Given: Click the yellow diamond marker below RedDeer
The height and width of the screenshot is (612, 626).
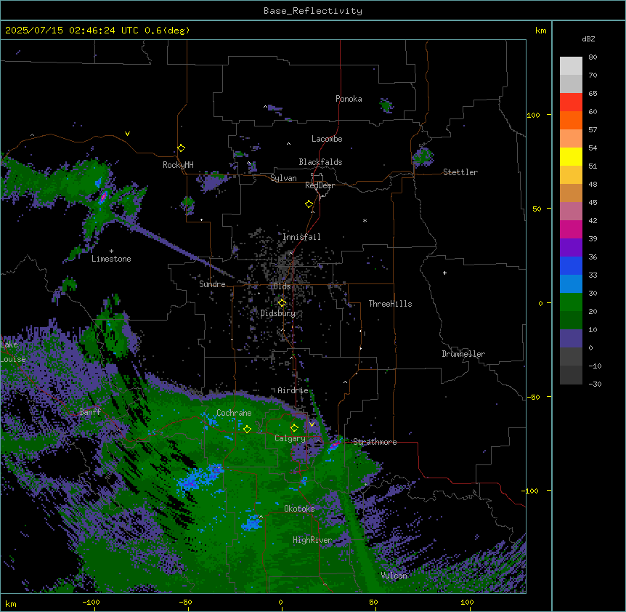Looking at the screenshot, I should [309, 204].
